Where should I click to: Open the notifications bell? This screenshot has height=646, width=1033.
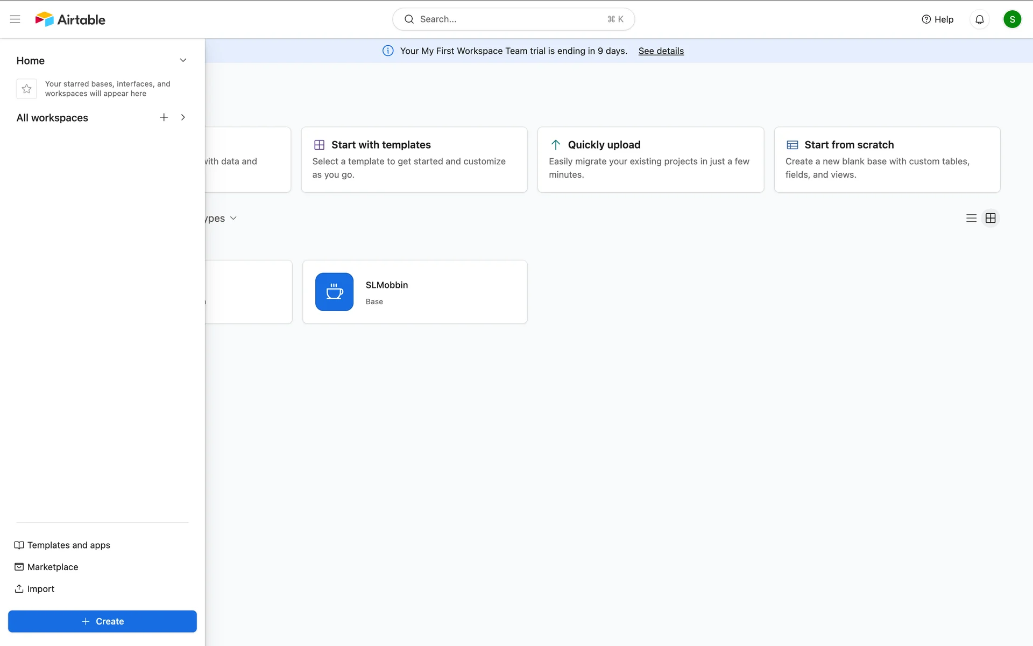click(979, 19)
